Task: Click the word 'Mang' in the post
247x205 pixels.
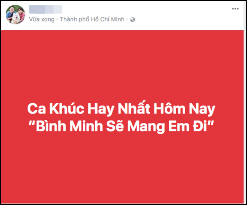Action: click(146, 127)
